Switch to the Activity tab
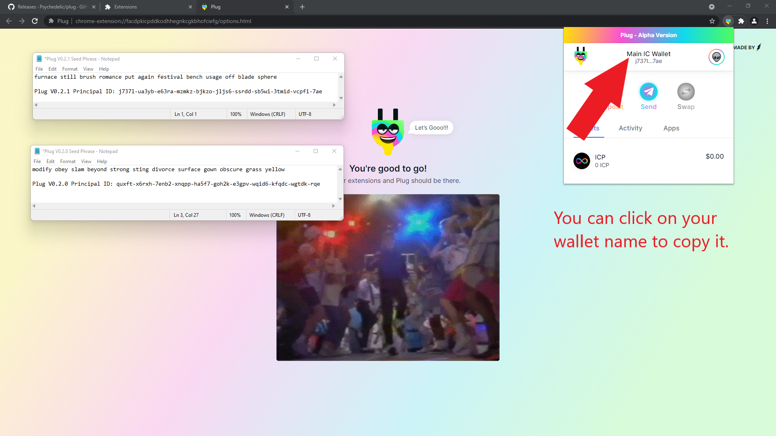This screenshot has width=776, height=436. click(630, 128)
